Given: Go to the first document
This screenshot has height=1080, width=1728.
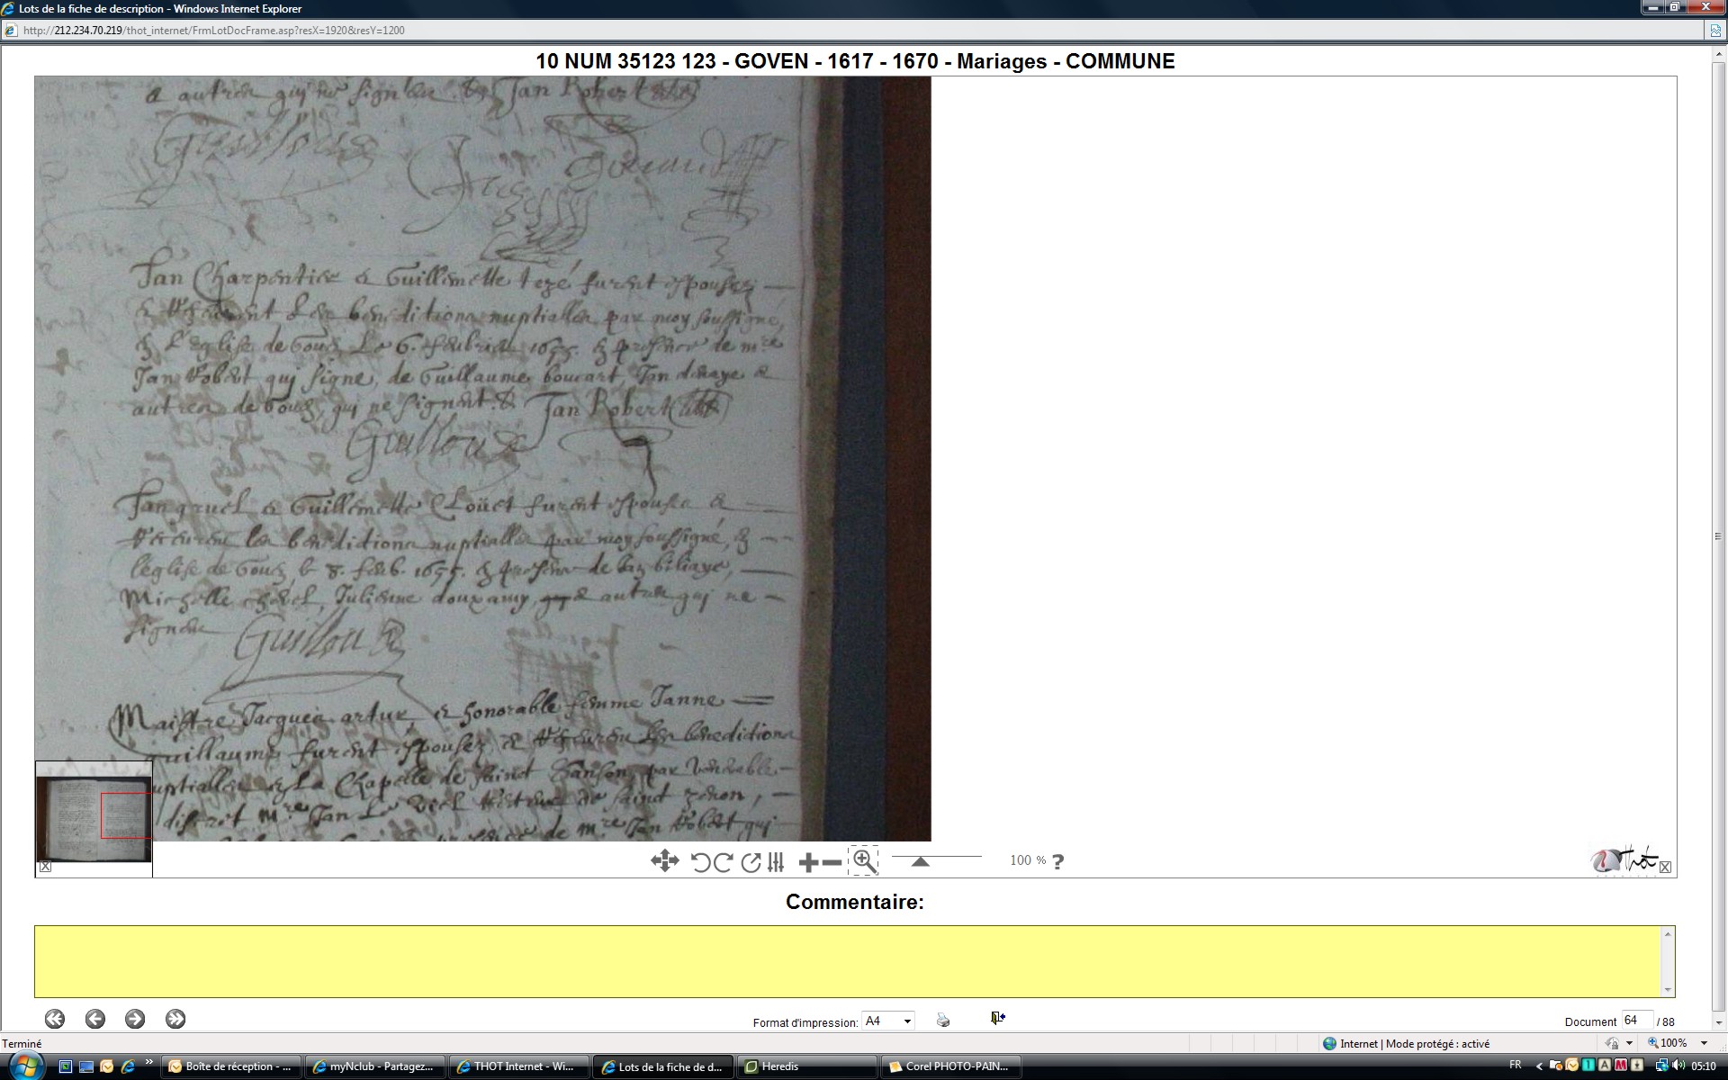Looking at the screenshot, I should click(x=55, y=1019).
